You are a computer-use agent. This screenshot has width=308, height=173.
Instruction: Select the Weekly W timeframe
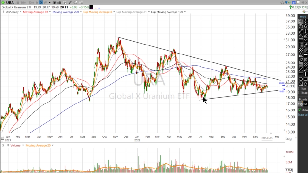[45, 3]
